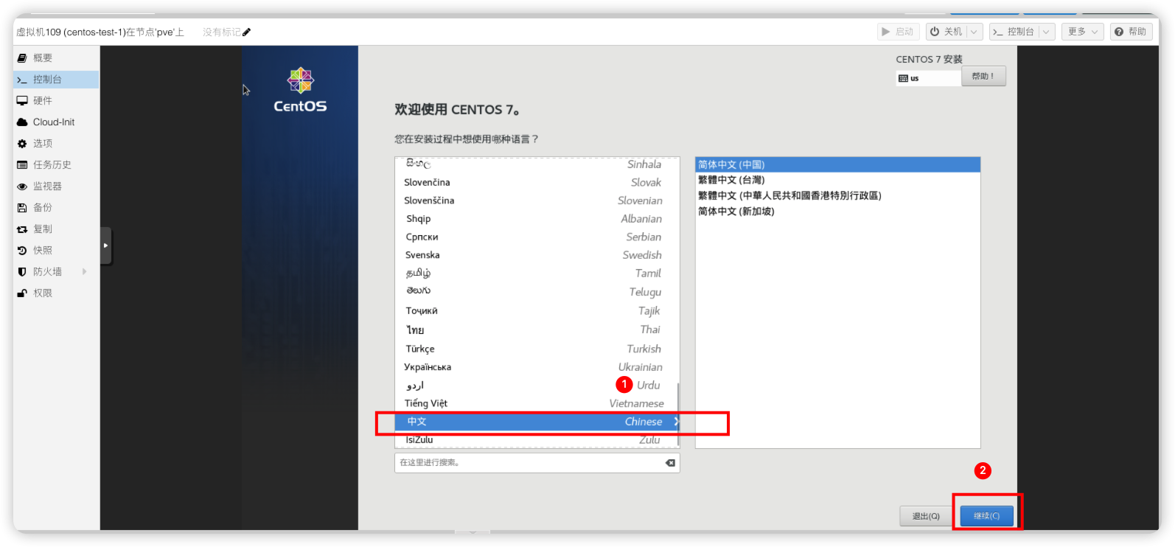Select Telugu language row

tap(537, 292)
